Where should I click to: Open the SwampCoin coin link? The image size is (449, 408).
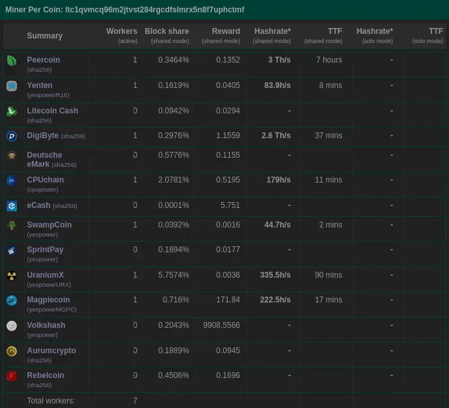[x=49, y=225]
